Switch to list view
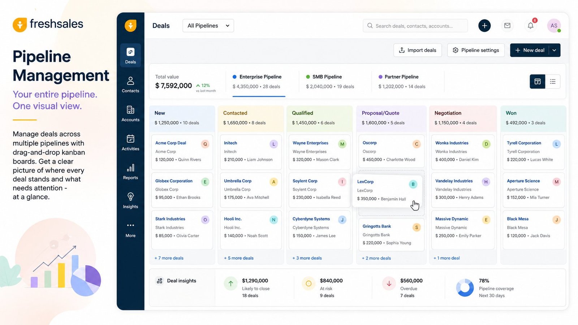The image size is (578, 325). pyautogui.click(x=553, y=82)
